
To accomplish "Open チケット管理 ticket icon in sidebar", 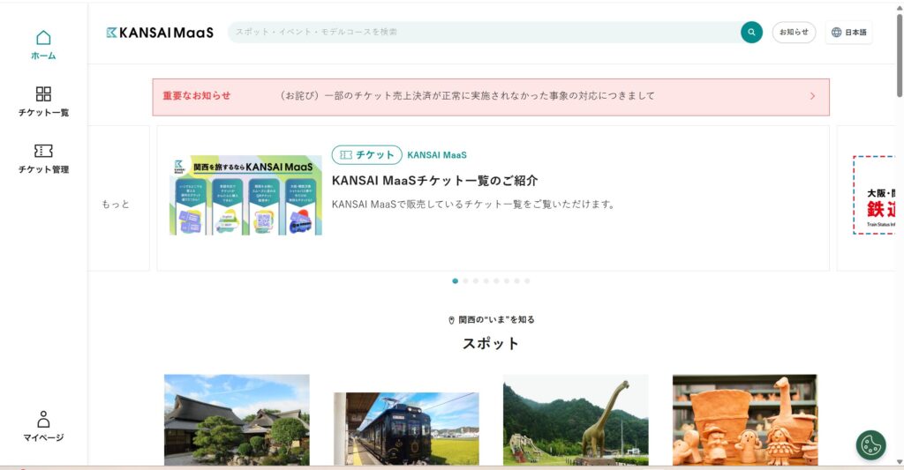I will coord(43,150).
